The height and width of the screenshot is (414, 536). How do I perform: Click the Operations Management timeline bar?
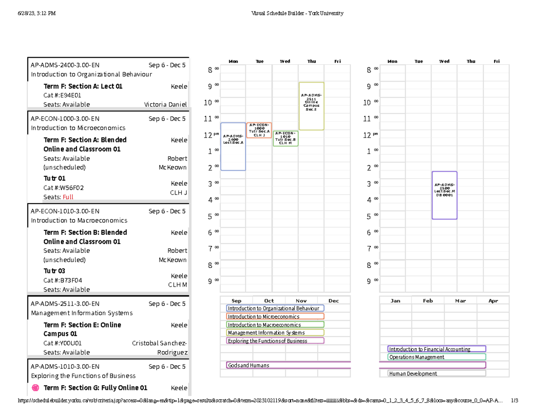(x=436, y=357)
